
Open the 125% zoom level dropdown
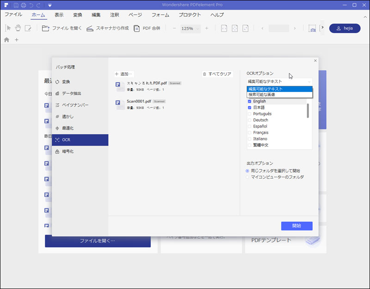coord(190,29)
